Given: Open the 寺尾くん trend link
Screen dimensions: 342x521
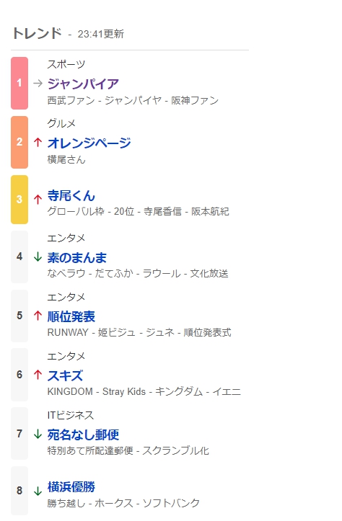Looking at the screenshot, I should pyautogui.click(x=71, y=195).
